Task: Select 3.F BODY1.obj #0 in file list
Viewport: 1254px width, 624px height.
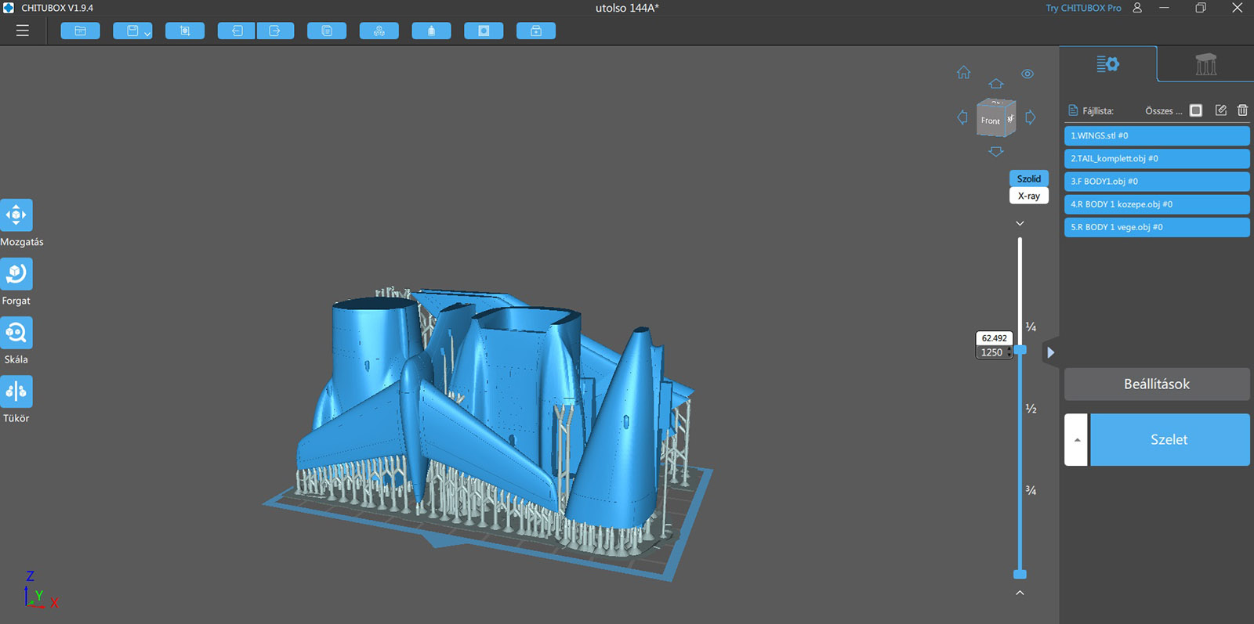Action: pos(1157,181)
